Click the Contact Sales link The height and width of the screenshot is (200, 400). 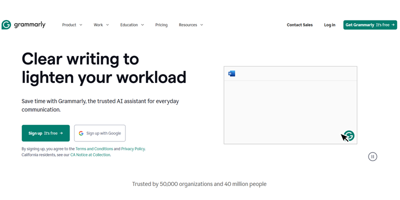(299, 24)
